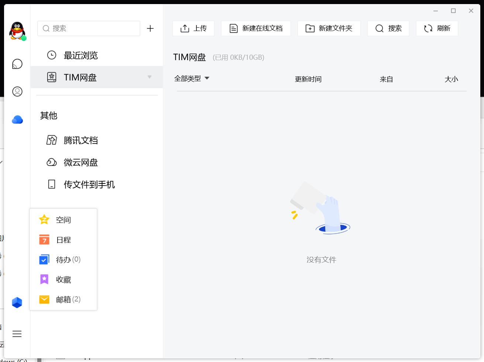Open 邮箱 (2) from the popup menu

click(x=63, y=299)
